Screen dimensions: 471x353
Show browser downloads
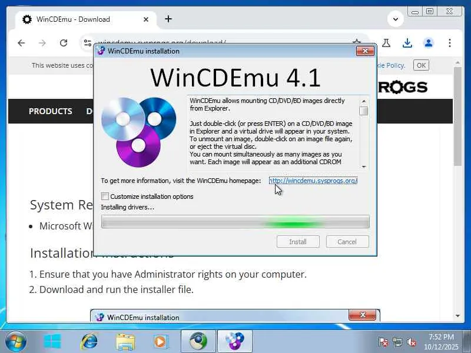click(x=407, y=43)
